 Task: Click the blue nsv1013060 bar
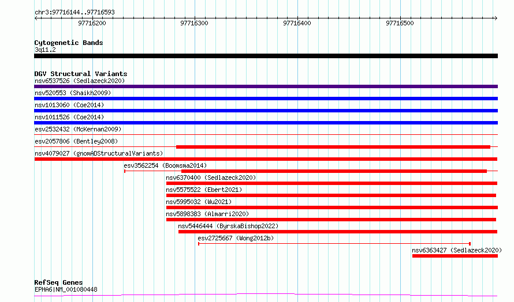coord(266,111)
